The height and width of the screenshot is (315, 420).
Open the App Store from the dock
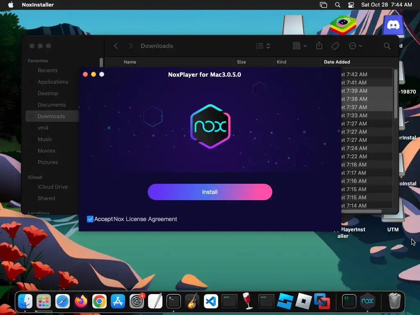(x=118, y=301)
